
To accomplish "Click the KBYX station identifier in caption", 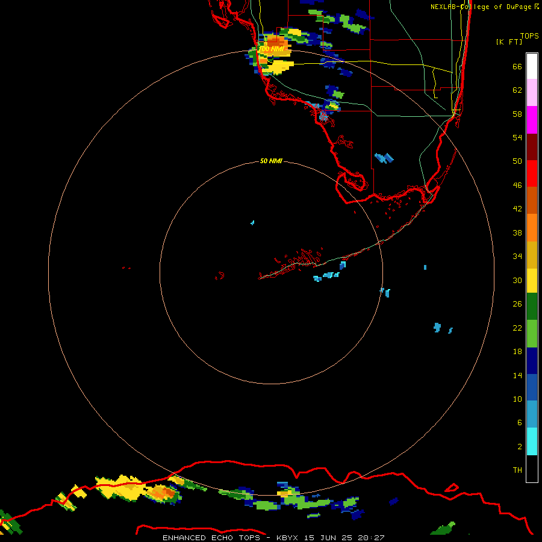I will (x=287, y=538).
